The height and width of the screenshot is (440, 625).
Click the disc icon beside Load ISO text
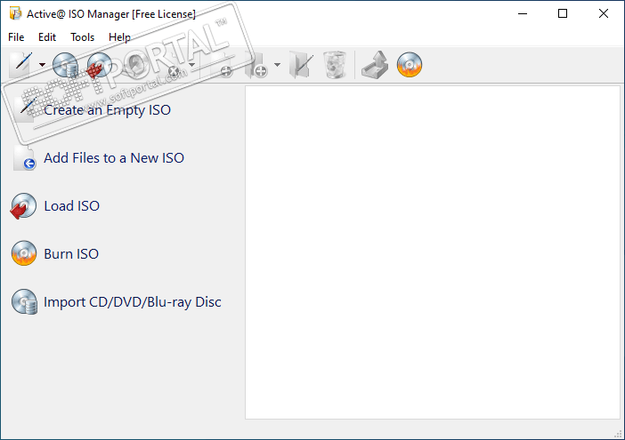23,206
